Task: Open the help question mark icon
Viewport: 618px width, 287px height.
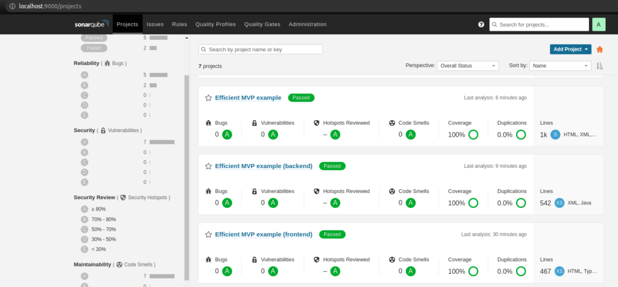Action: [x=481, y=25]
